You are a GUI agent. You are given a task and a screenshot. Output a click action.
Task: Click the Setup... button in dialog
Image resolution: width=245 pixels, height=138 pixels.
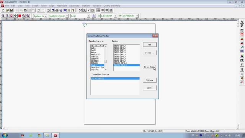[150, 53]
